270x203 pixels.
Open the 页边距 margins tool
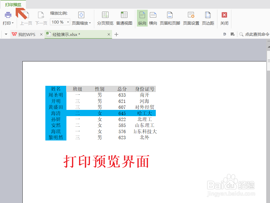point(208,18)
